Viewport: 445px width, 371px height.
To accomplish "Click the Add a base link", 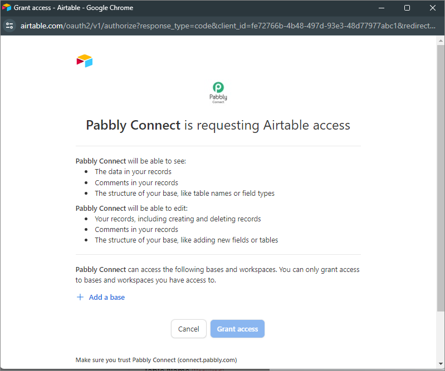I will 107,298.
